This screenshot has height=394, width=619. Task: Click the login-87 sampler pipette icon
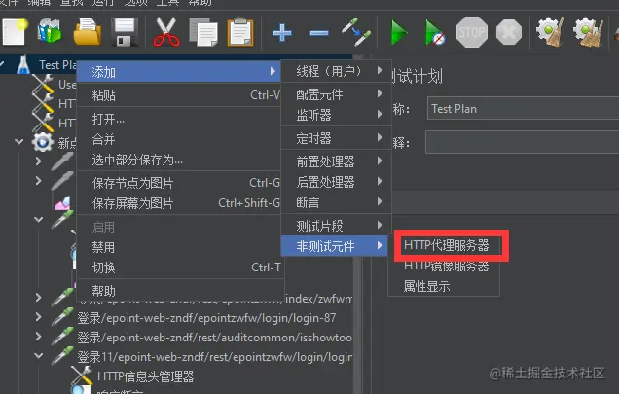tap(62, 317)
